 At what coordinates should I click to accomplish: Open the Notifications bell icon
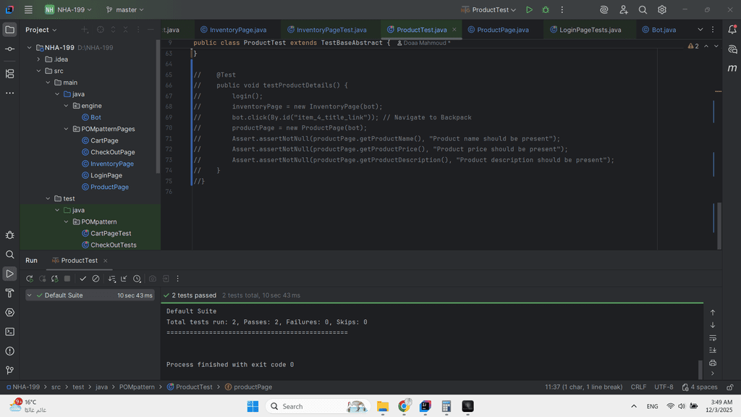point(732,30)
